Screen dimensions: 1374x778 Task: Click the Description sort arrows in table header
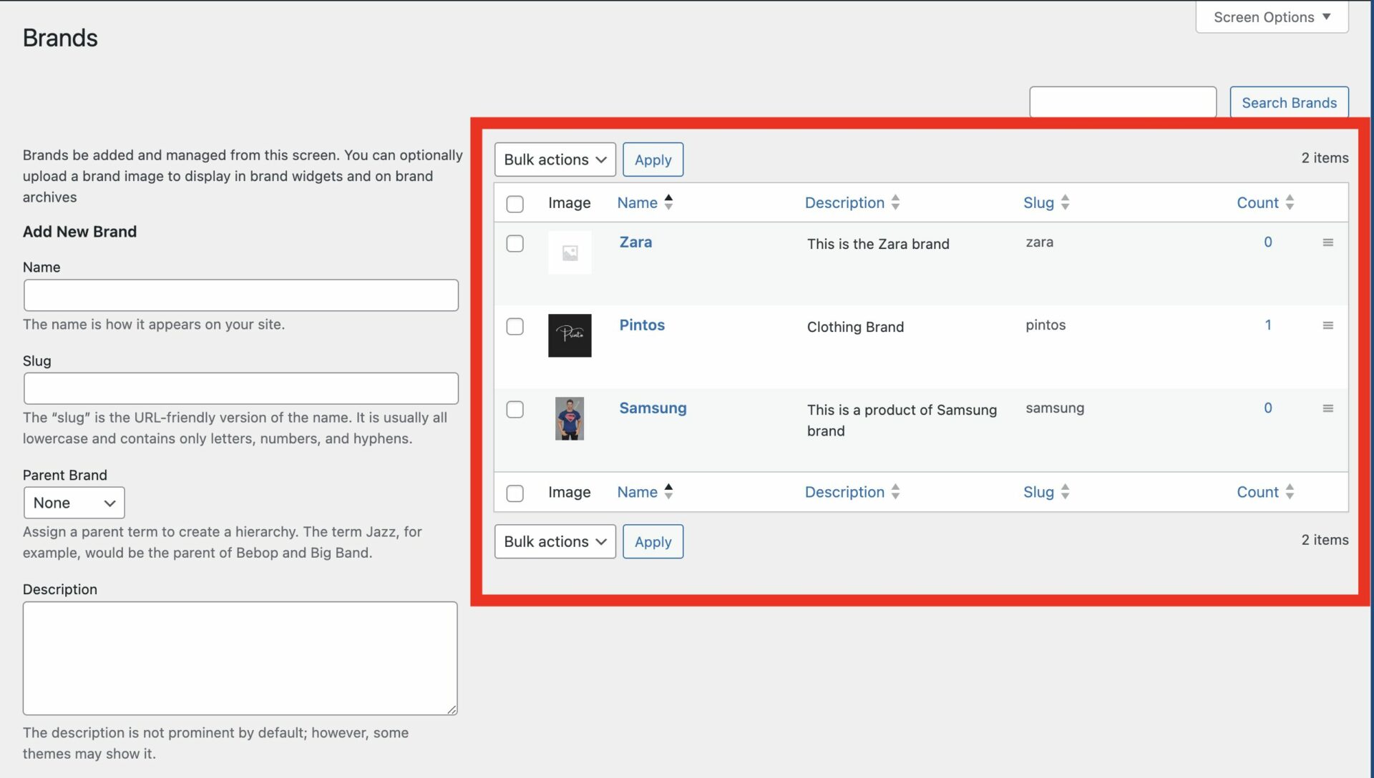tap(895, 202)
